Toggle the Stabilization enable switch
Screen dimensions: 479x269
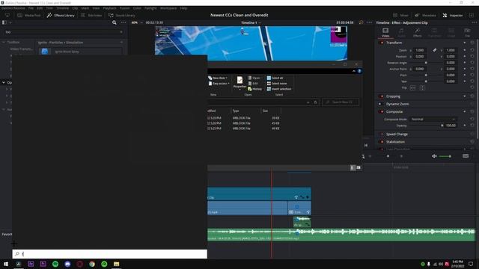(382, 142)
